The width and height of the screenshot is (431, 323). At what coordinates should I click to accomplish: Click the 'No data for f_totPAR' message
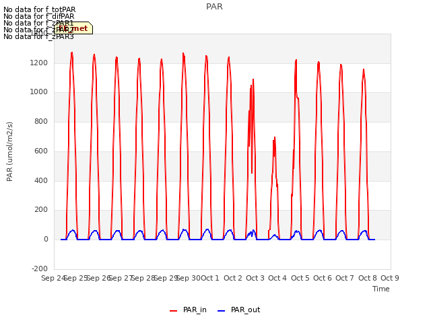pyautogui.click(x=39, y=9)
